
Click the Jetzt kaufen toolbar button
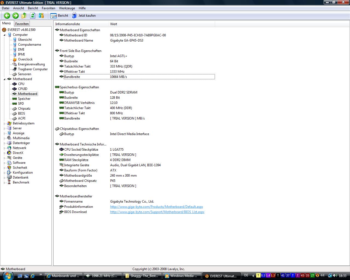click(84, 16)
